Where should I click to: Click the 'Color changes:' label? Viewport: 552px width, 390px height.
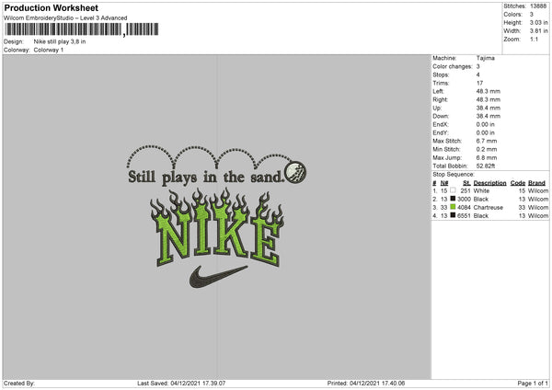[x=453, y=66]
